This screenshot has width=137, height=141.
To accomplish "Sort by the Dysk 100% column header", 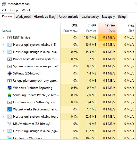I will [x=107, y=28].
